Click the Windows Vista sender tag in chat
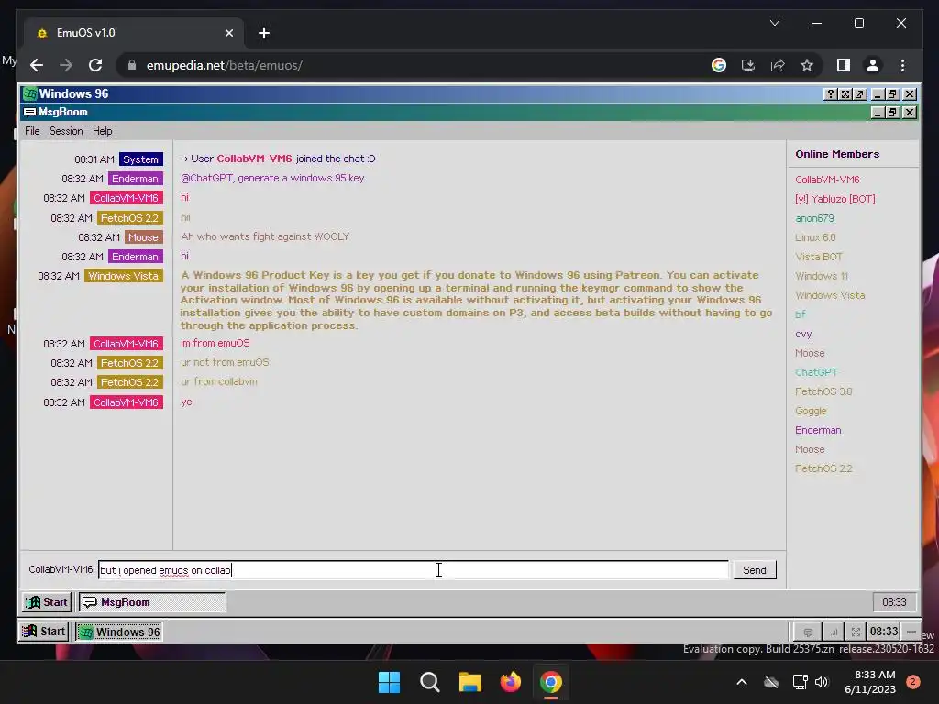 click(124, 276)
